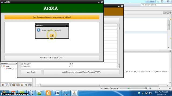Maximize the editor window with tab-bar icon
This screenshot has height=96, width=172.
click(170, 13)
